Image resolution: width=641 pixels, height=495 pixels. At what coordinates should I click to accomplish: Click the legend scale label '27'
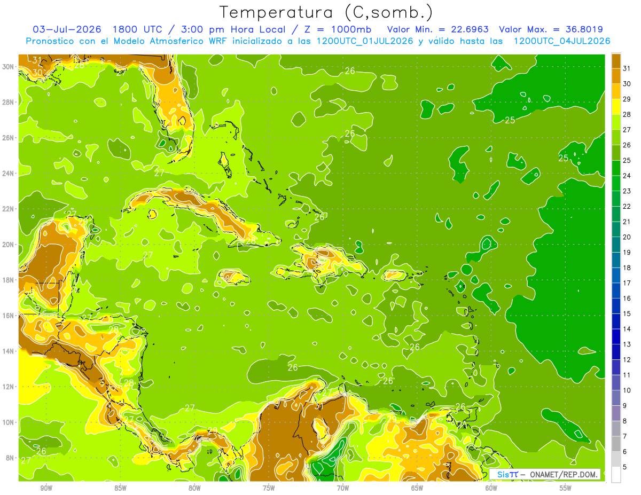[x=627, y=129]
